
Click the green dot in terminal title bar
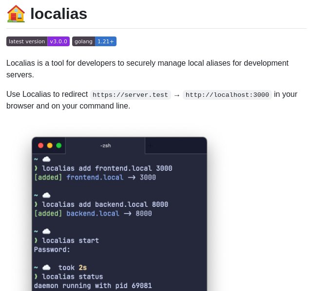pos(59,145)
